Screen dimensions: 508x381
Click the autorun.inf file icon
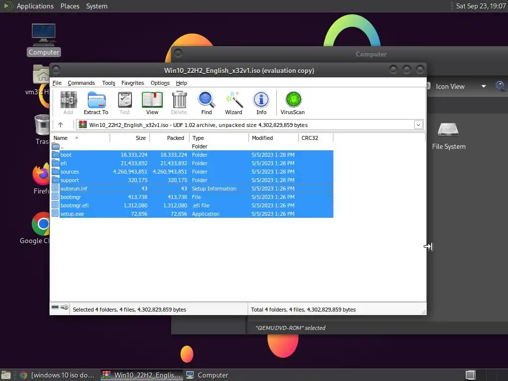pos(56,189)
